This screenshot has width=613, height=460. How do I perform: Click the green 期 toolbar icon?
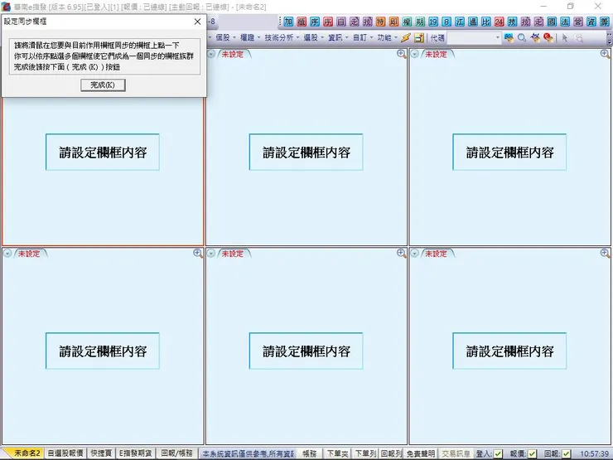pos(420,22)
